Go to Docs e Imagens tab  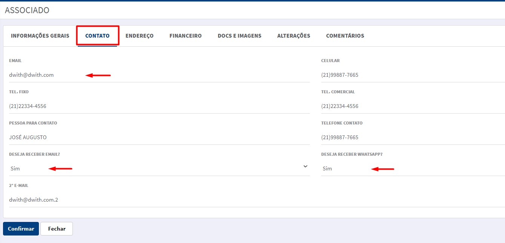[239, 36]
